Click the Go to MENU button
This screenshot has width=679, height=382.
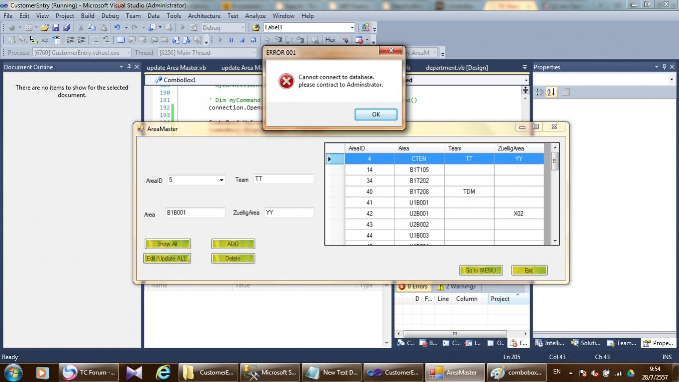tap(481, 270)
